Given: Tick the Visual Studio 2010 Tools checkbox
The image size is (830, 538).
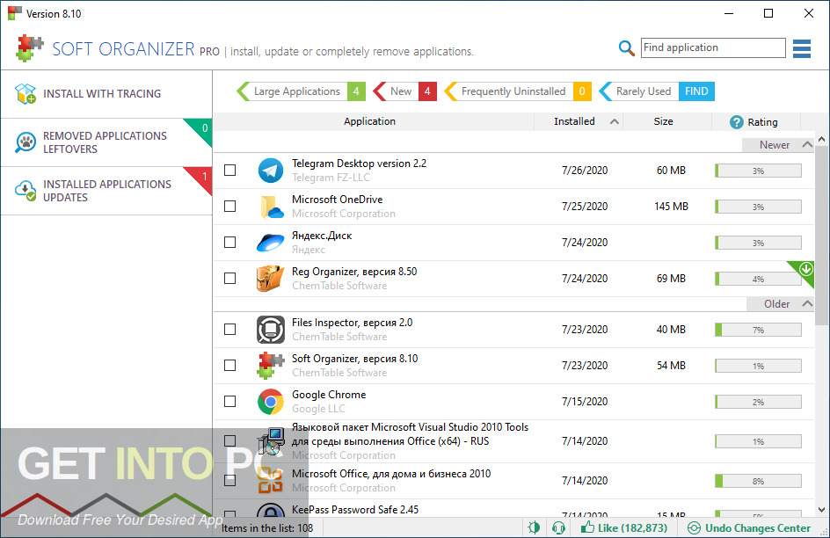Looking at the screenshot, I should pos(229,441).
